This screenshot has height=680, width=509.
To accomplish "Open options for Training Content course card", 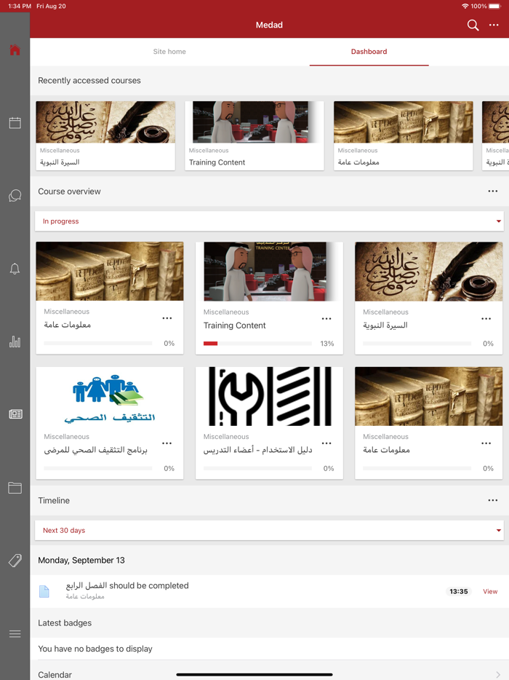I will (x=326, y=319).
